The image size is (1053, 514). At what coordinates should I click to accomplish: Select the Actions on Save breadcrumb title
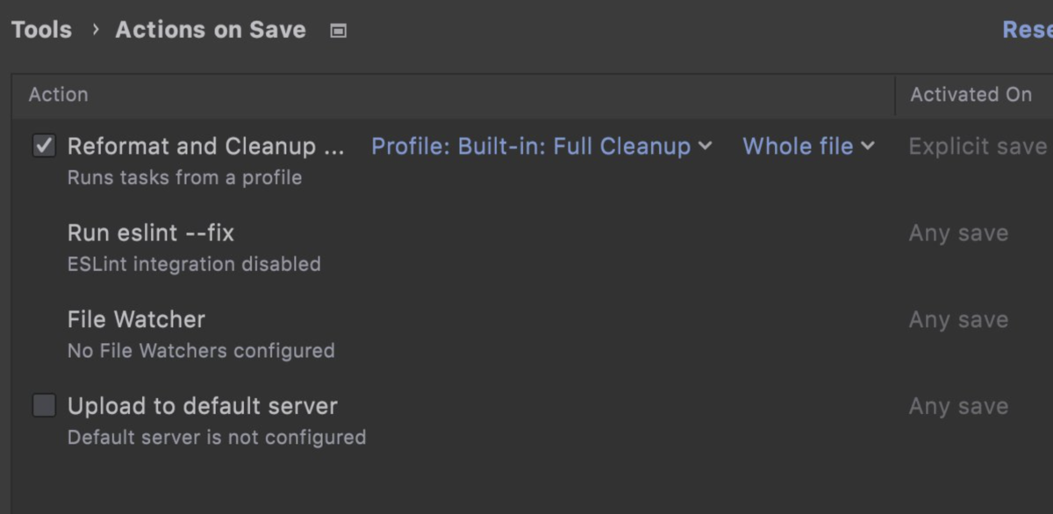pos(211,30)
